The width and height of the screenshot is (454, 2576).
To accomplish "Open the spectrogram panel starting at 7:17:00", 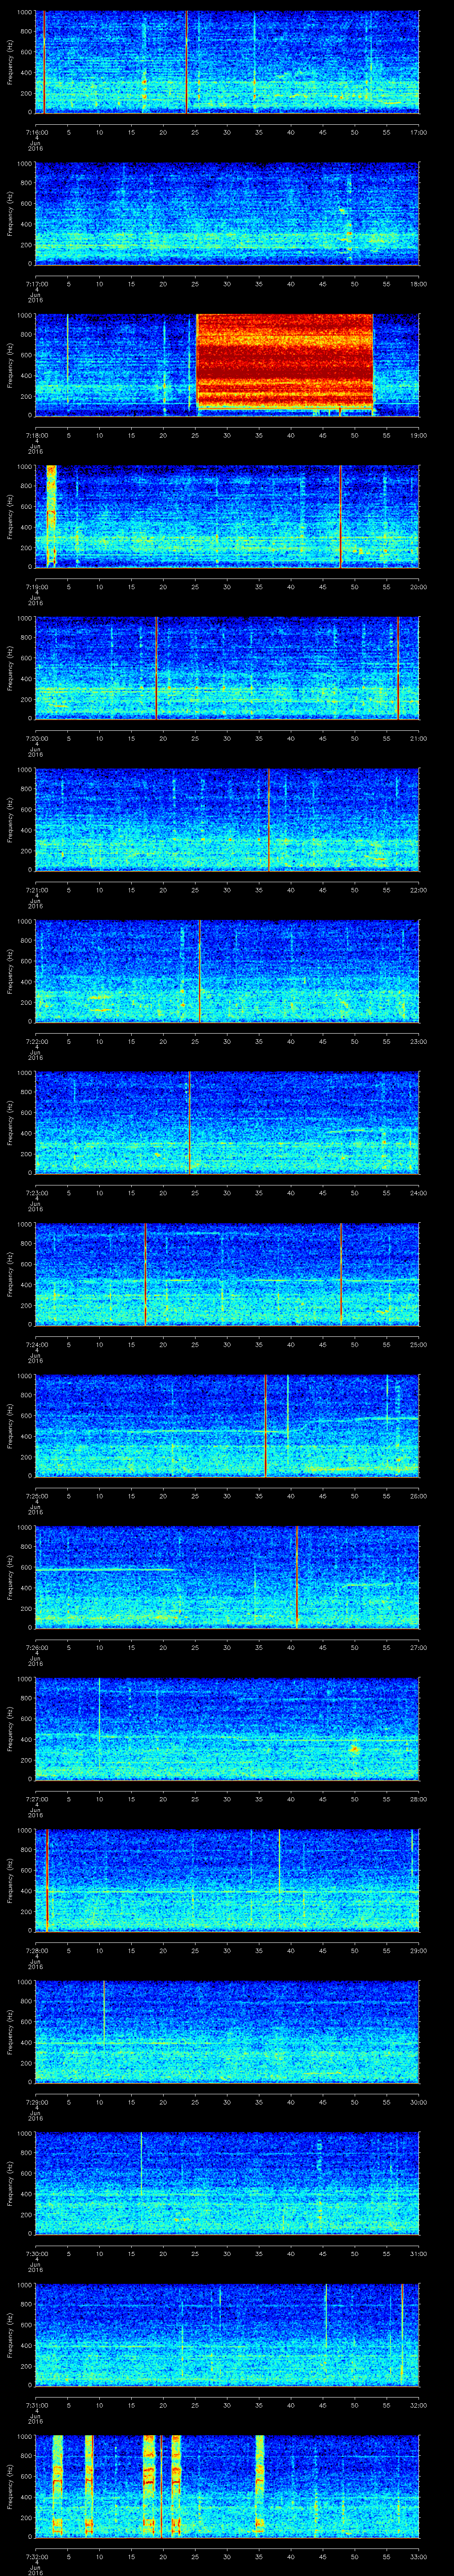I will pyautogui.click(x=227, y=214).
